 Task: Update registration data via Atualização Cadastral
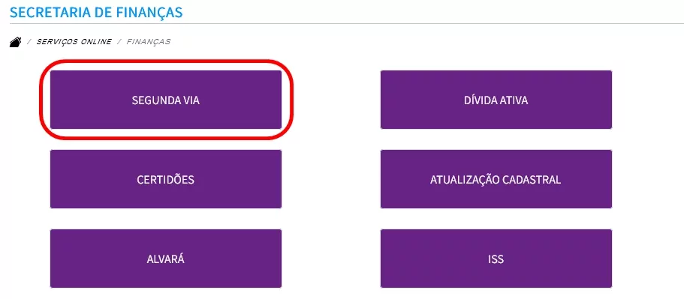pos(496,179)
